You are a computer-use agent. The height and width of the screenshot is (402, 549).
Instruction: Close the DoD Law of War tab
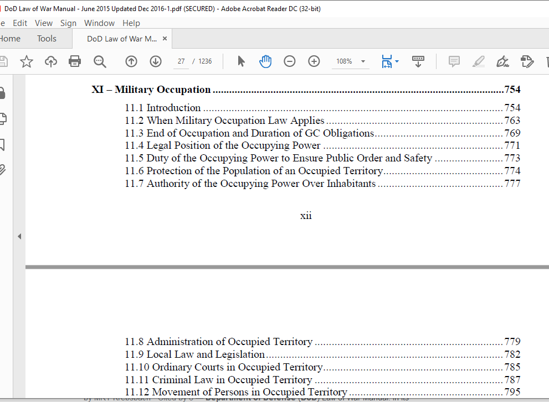pos(165,39)
